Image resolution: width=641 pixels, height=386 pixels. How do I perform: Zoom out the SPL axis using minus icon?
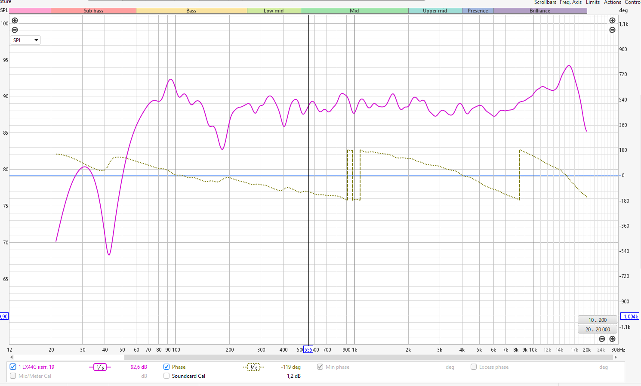15,30
